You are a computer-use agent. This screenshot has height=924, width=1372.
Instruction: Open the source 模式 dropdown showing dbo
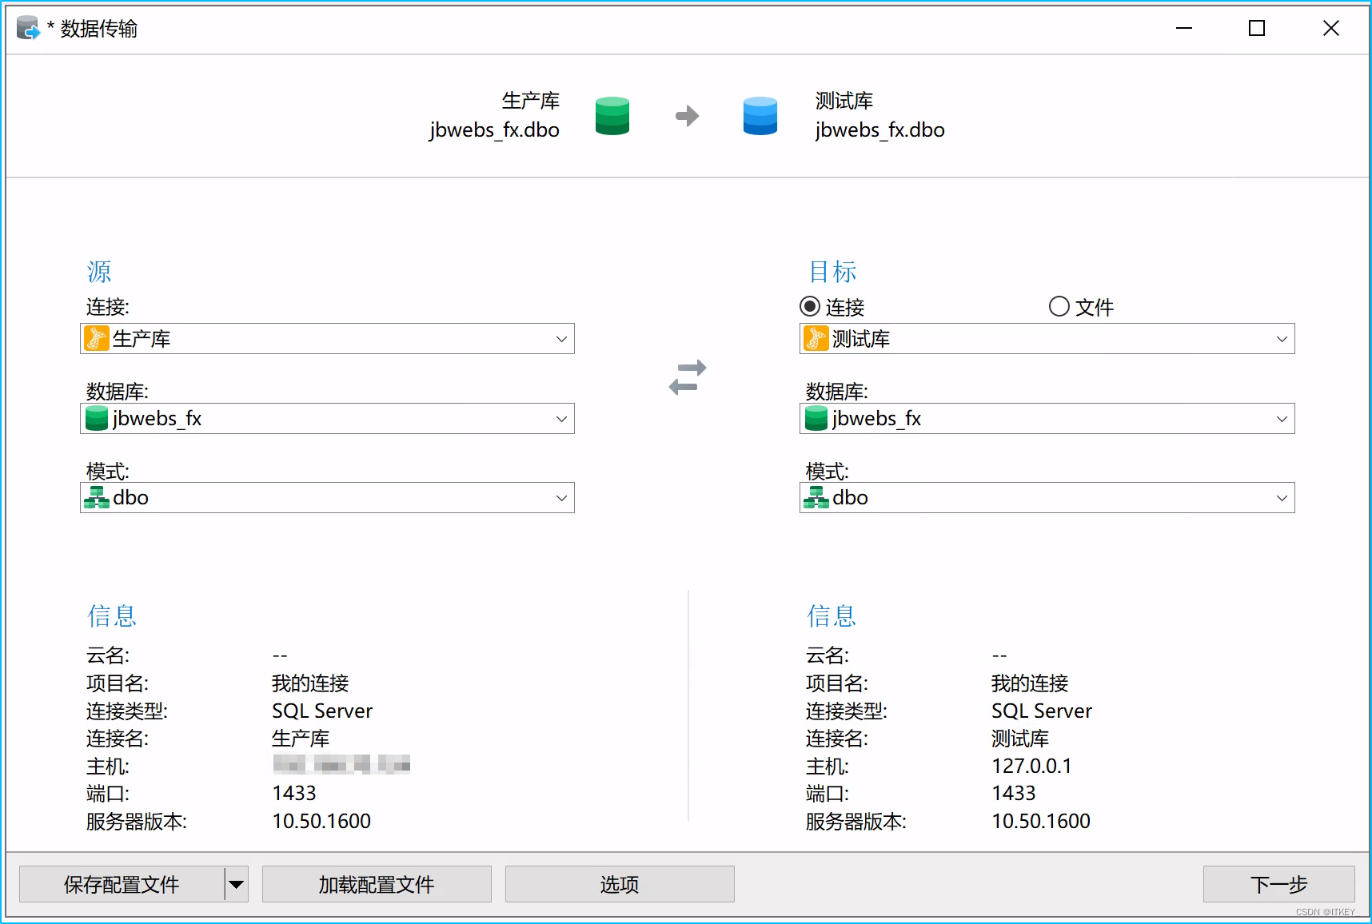tap(561, 497)
